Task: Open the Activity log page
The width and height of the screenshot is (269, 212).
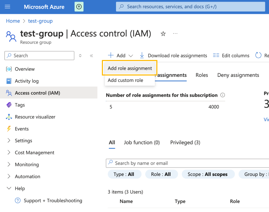Action: tap(27, 81)
